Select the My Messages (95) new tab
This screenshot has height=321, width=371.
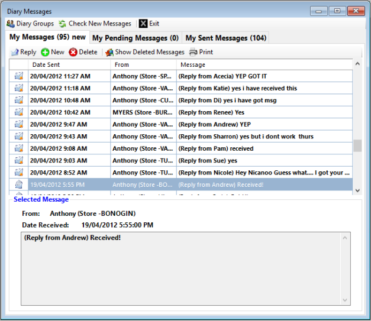[47, 37]
